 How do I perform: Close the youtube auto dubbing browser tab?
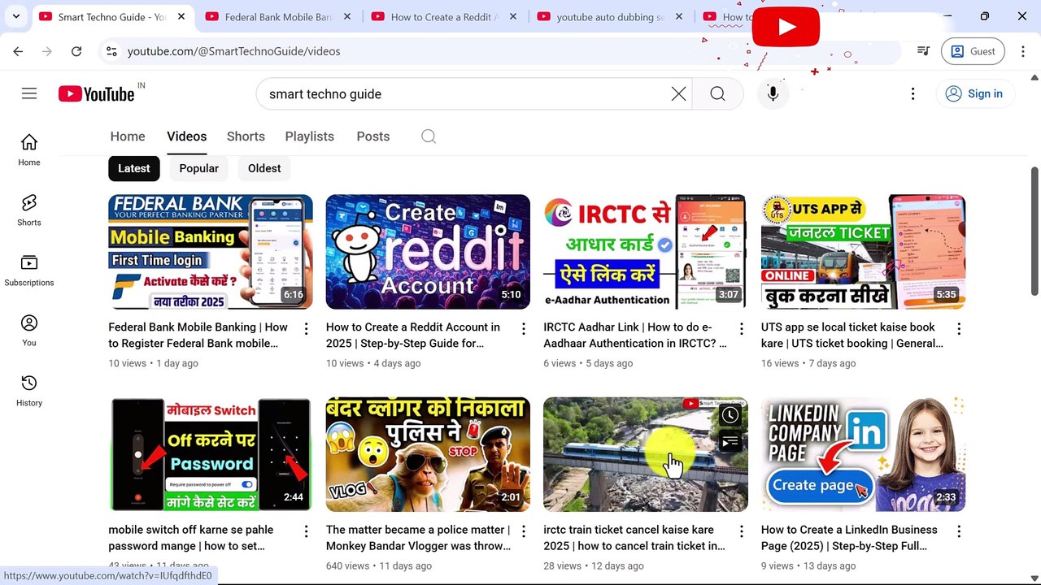point(680,17)
